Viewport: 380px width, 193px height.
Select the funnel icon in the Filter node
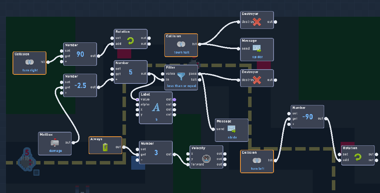click(x=181, y=77)
